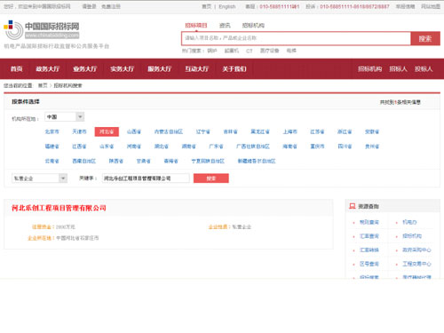Click the keyword input field

[146, 178]
